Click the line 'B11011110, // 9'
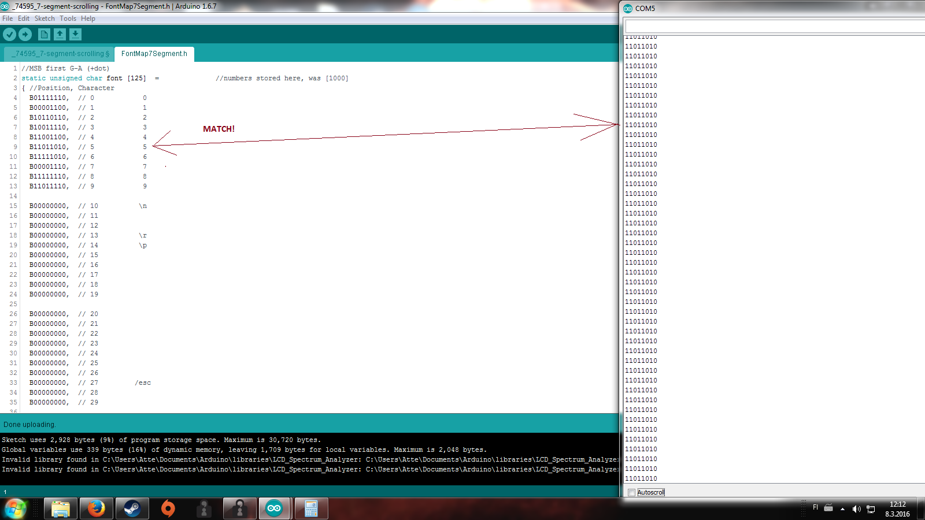Screen dimensions: 925x520 pyautogui.click(x=62, y=186)
